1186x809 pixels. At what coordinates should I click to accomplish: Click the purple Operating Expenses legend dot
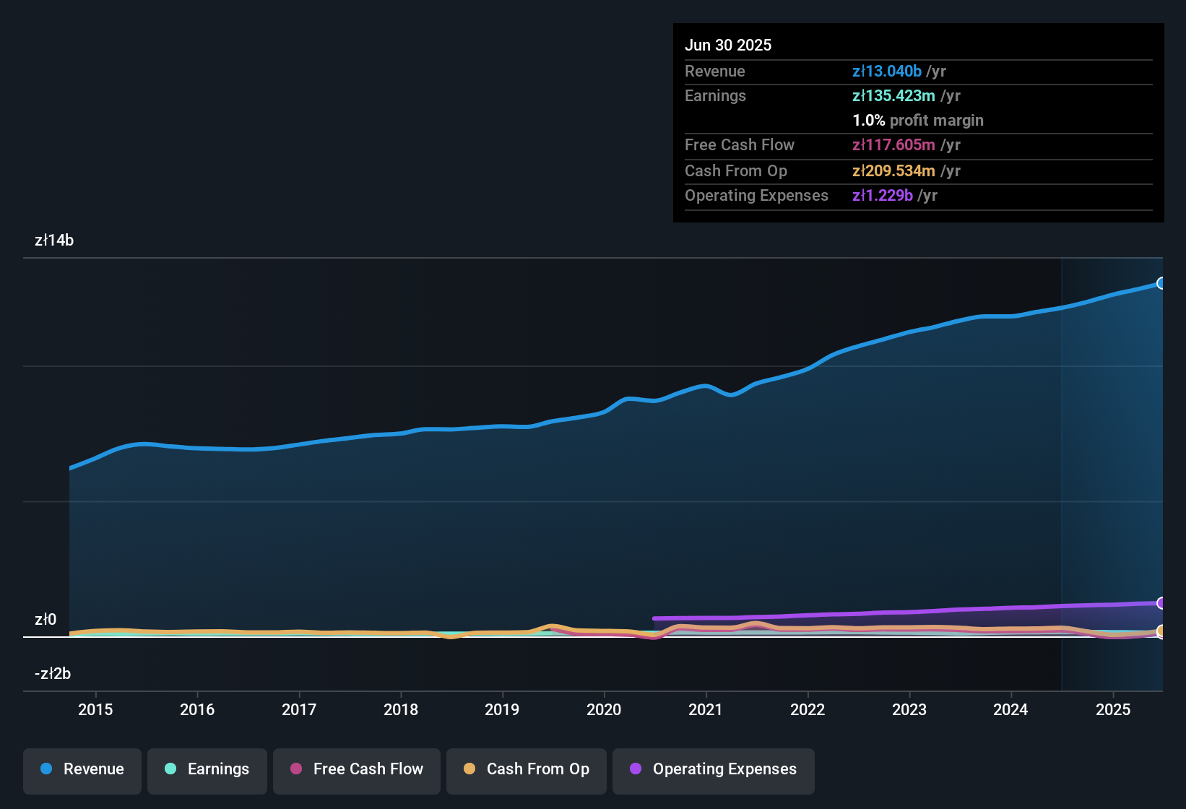click(x=636, y=769)
